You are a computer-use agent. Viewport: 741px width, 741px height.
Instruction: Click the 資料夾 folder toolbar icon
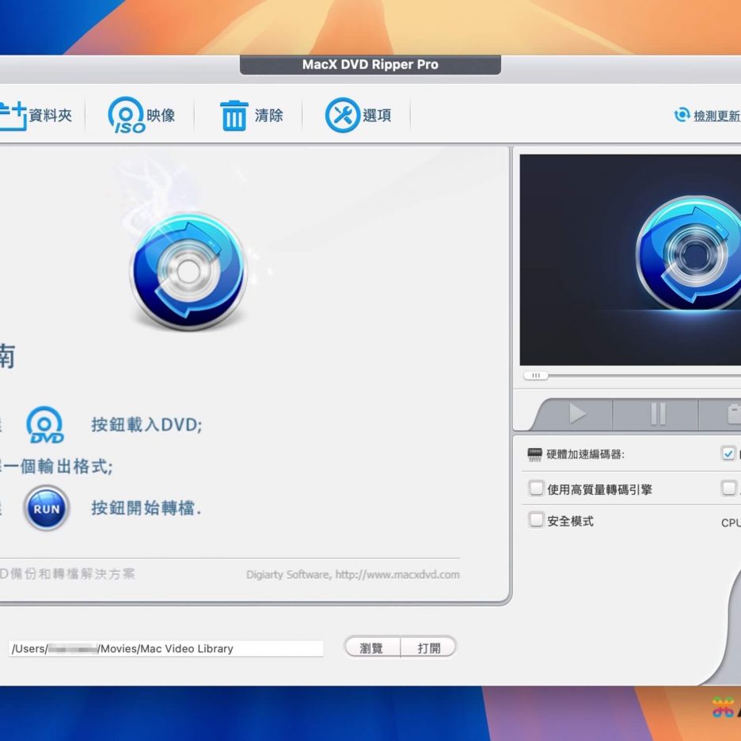click(x=13, y=116)
